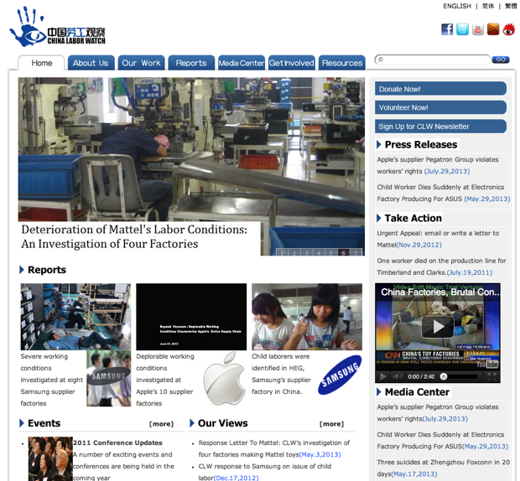
Task: Click the YouTube logo in video player
Action: click(487, 365)
